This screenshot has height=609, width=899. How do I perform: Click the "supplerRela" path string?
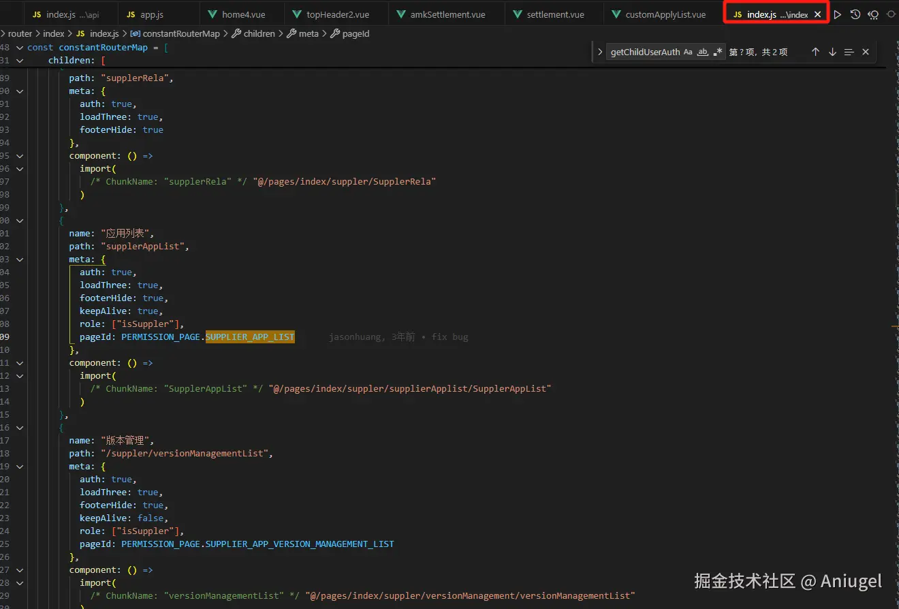tap(135, 78)
